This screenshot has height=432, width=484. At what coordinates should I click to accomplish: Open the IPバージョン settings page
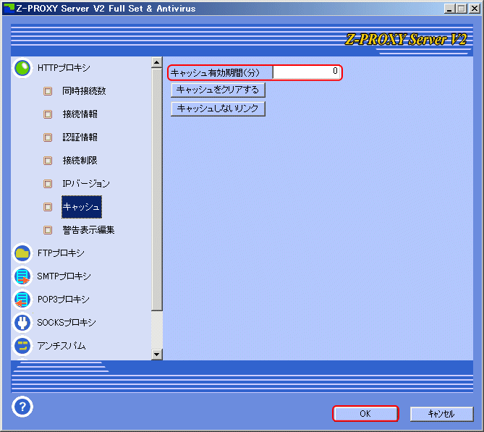point(86,184)
